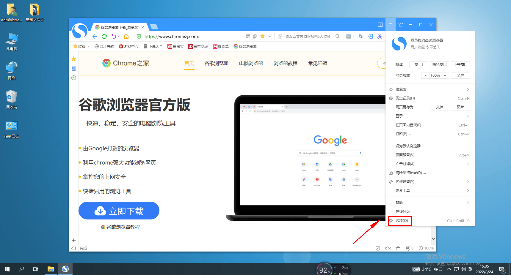Image resolution: width=511 pixels, height=275 pixels.
Task: Open File Explorer on the taskbar
Action: 51,269
